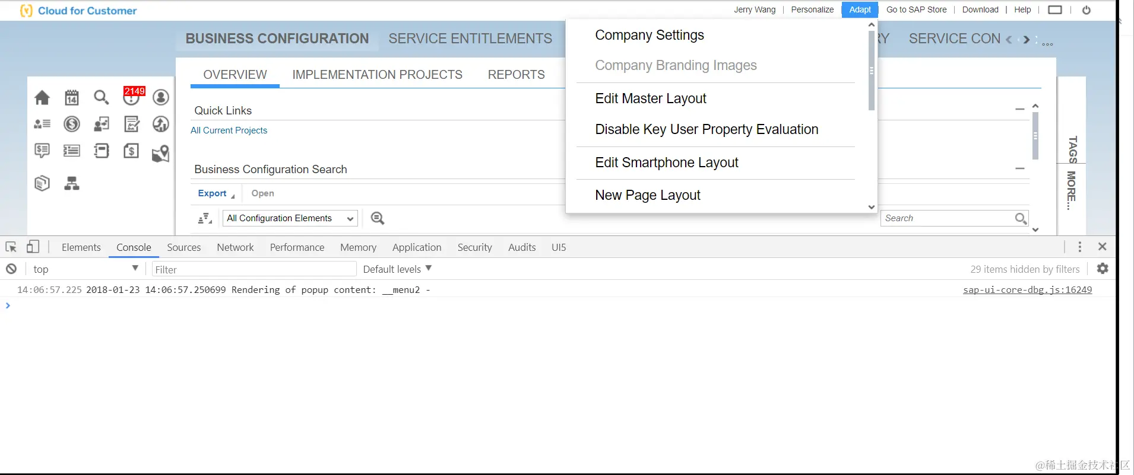Choose Edit Smartphone Layout entry

(x=667, y=162)
